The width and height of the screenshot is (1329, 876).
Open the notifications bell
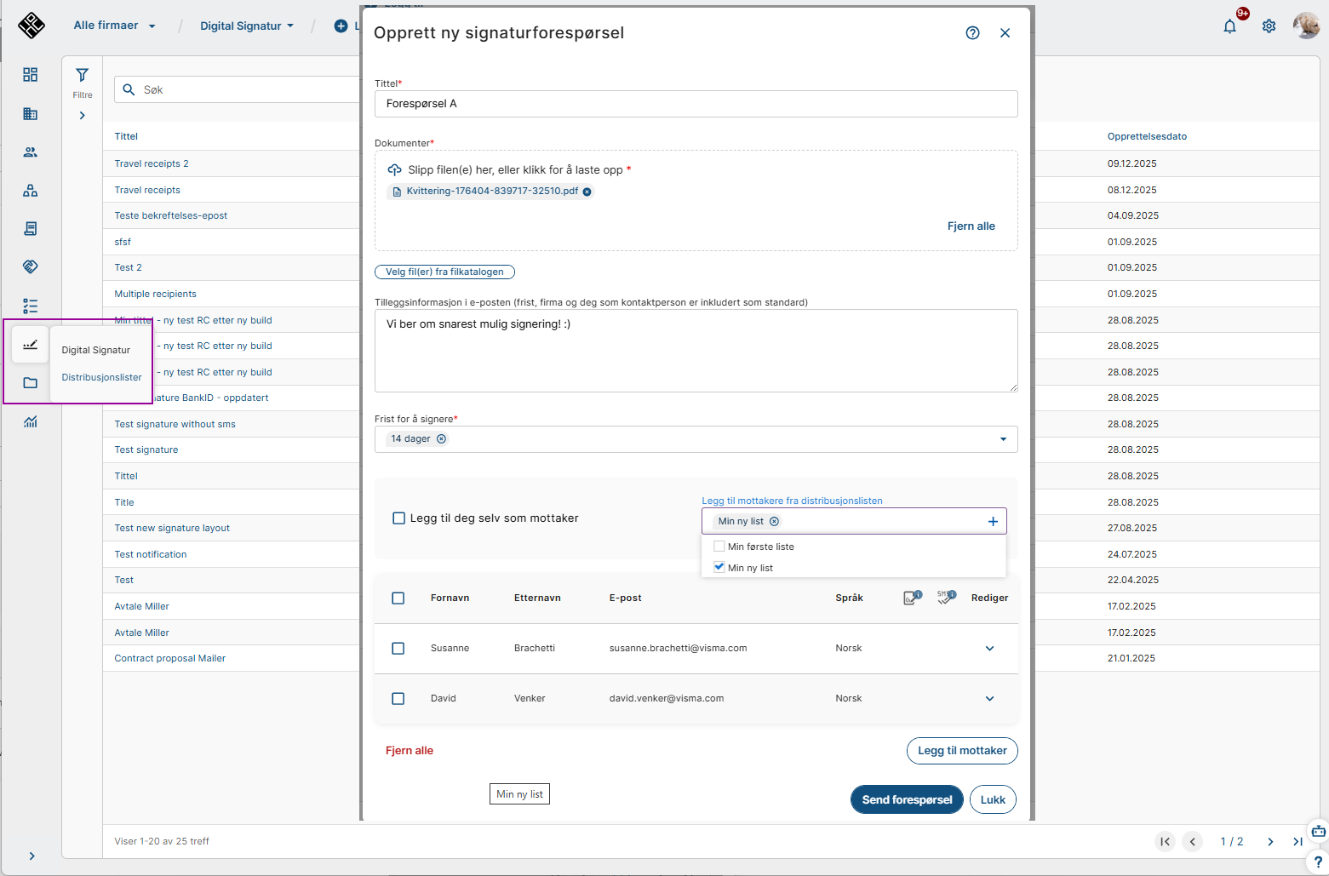[1229, 26]
